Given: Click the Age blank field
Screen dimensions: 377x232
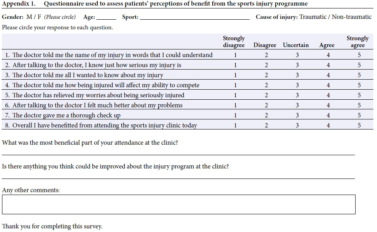Looking at the screenshot, I should pos(107,18).
